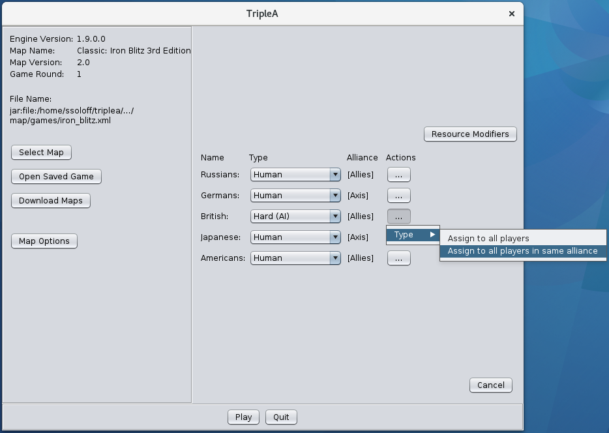The width and height of the screenshot is (609, 433).
Task: Open Resource Modifiers
Action: point(470,134)
